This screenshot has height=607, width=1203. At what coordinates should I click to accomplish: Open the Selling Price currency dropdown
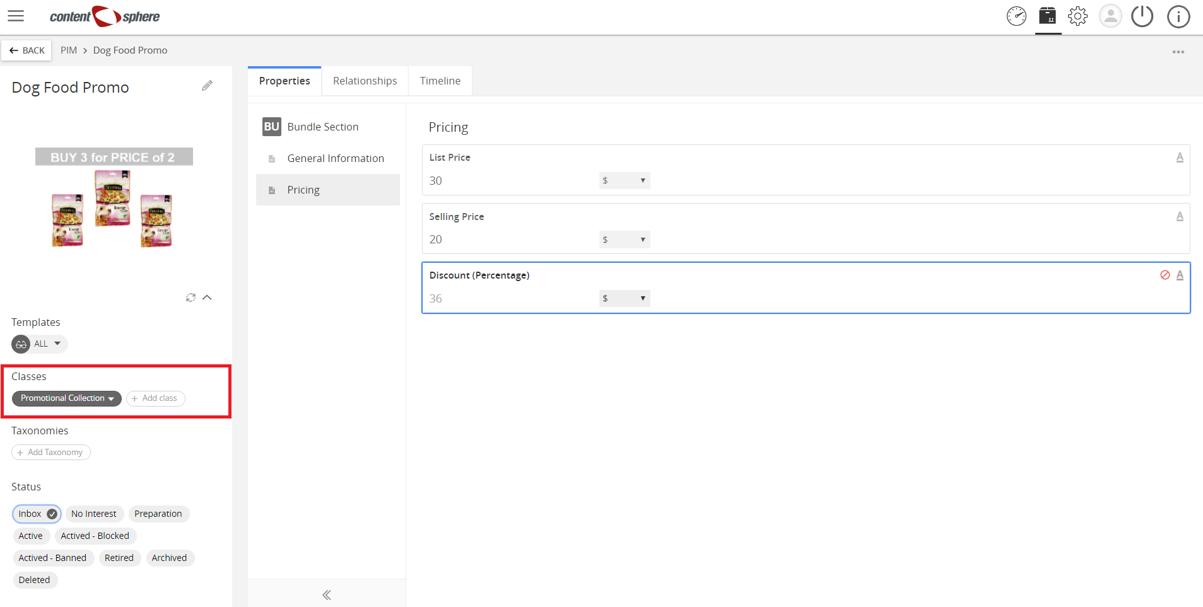(x=625, y=240)
